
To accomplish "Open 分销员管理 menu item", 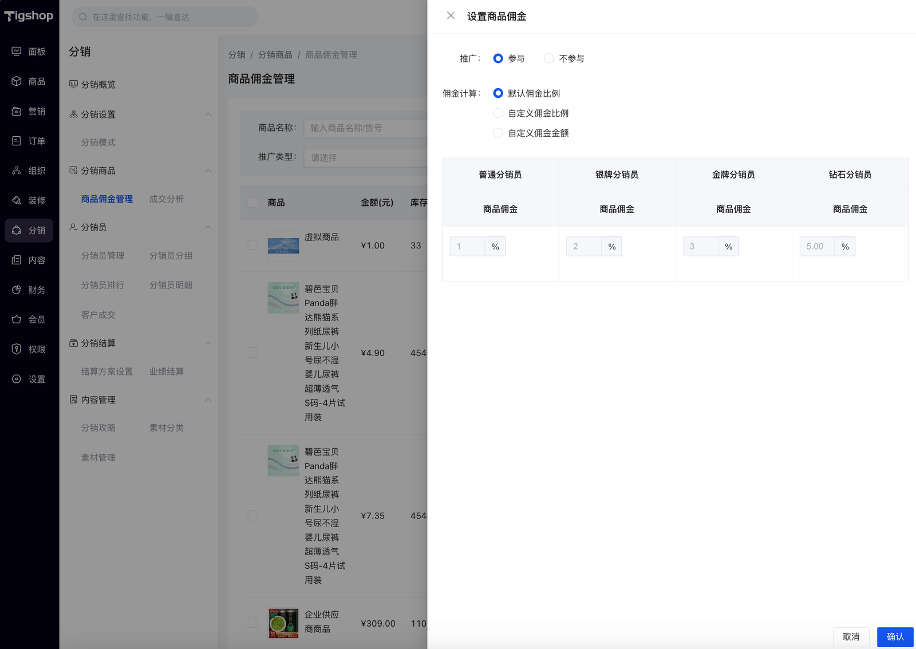I will tap(102, 255).
